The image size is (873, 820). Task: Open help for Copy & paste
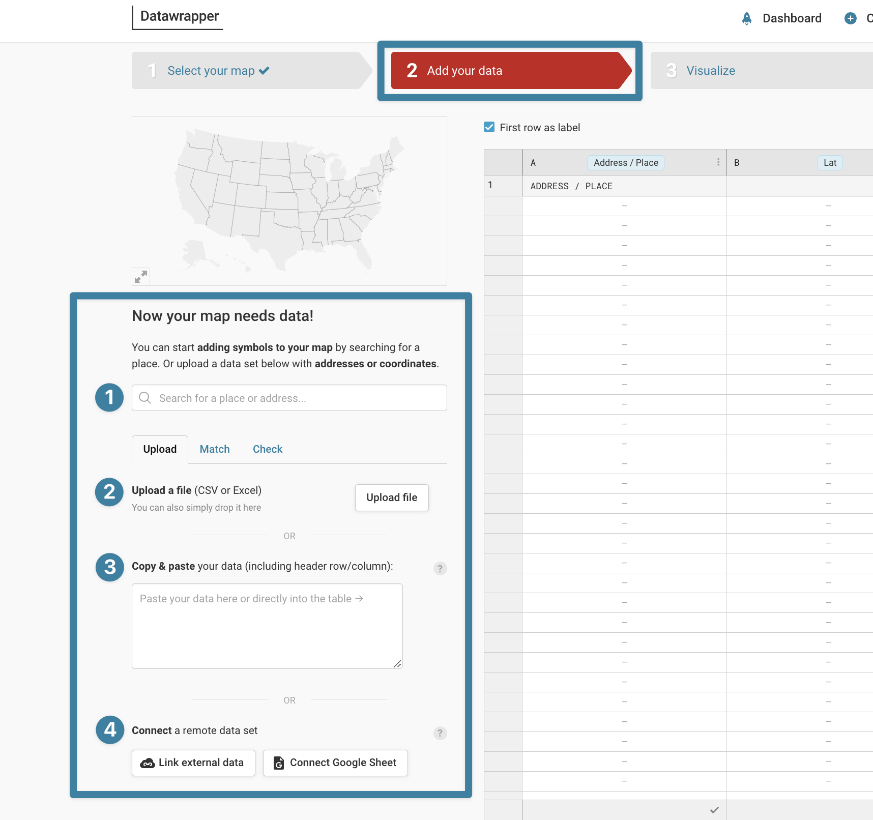pos(440,568)
